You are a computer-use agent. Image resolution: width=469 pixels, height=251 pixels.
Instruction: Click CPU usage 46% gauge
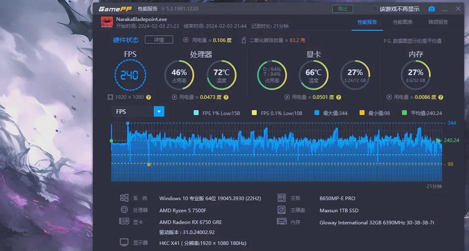[179, 75]
